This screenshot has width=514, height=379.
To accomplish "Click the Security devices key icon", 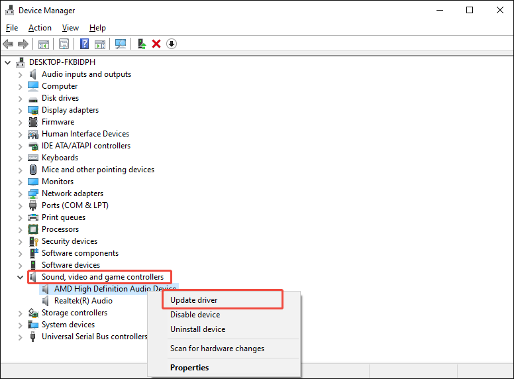I will (33, 241).
